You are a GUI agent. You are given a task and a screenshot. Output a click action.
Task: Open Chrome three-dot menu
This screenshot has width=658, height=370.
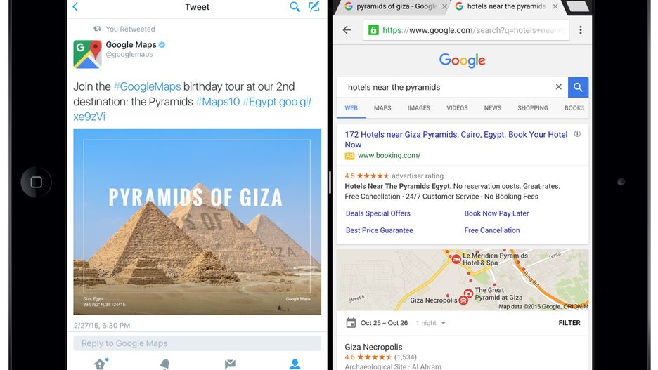tap(581, 30)
